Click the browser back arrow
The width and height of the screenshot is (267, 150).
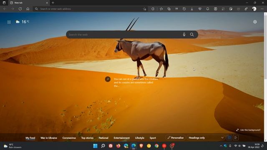pyautogui.click(x=5, y=9)
